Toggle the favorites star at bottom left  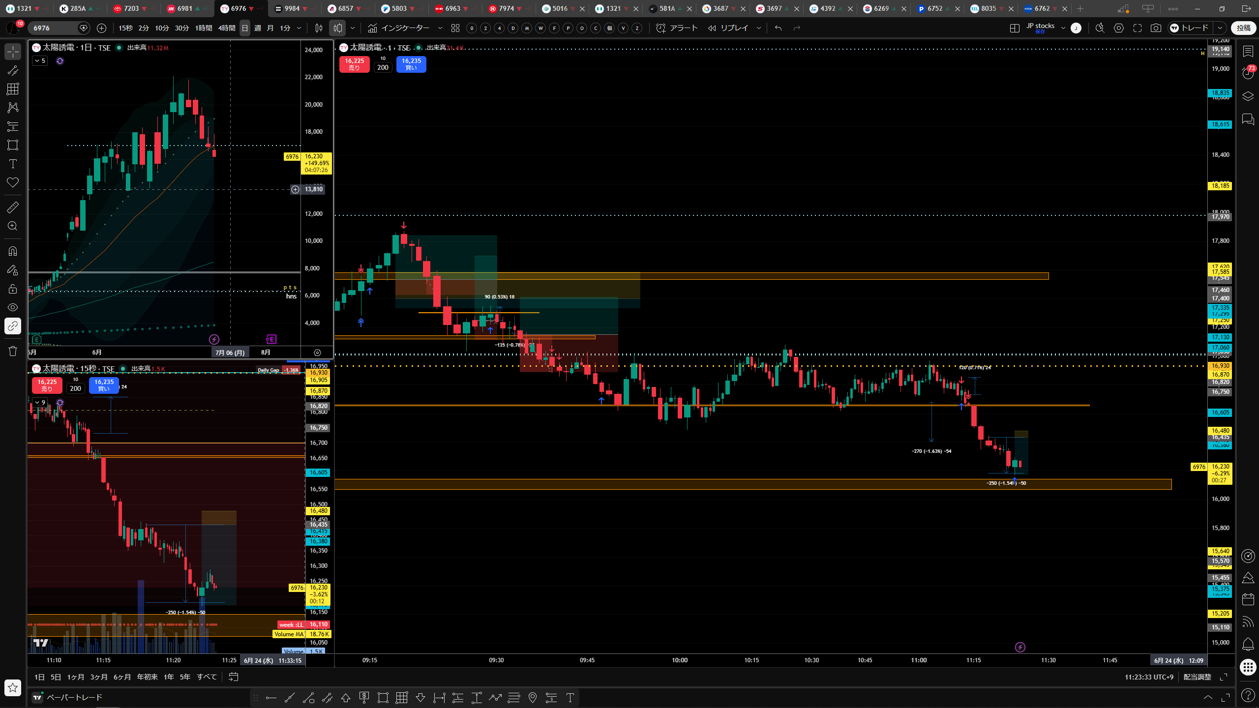click(x=13, y=687)
